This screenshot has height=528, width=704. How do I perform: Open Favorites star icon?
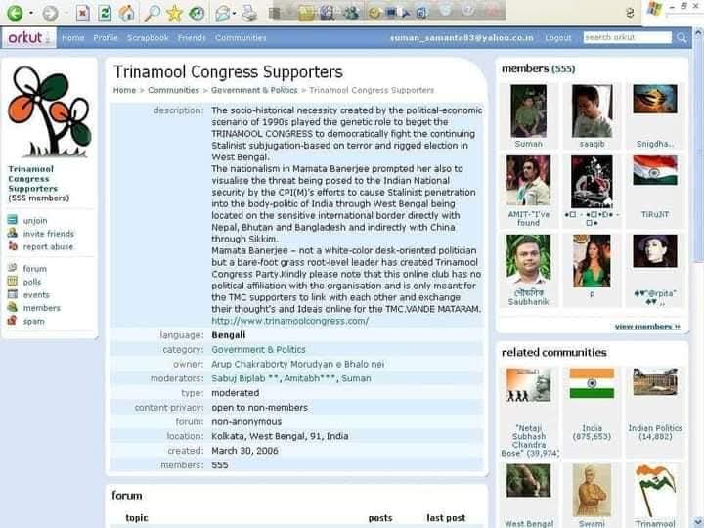coord(174,13)
